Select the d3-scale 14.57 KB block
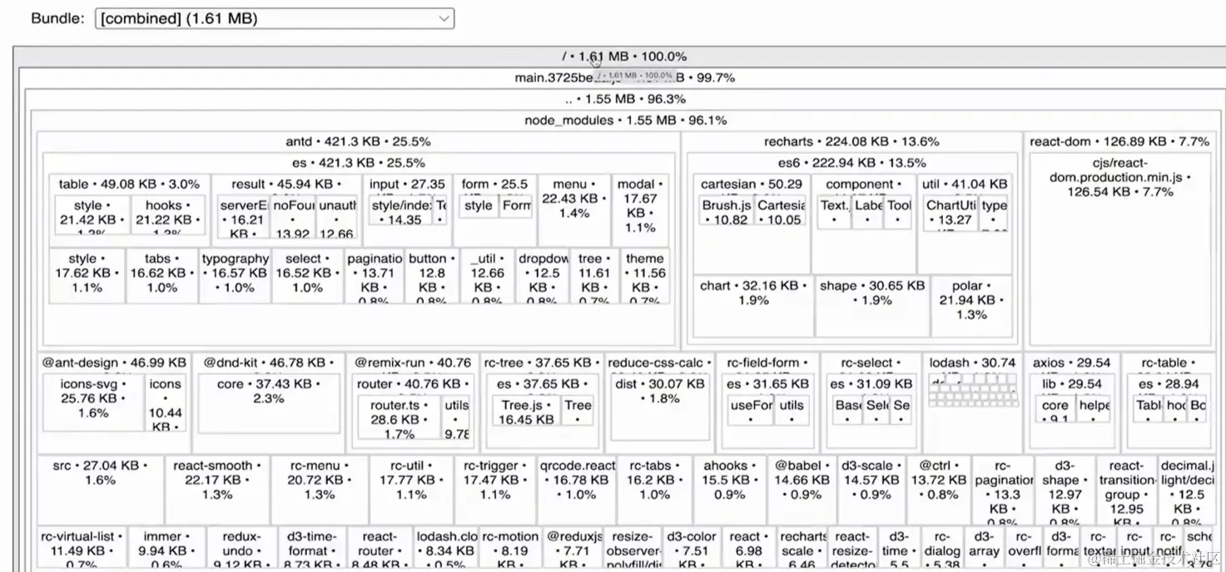Viewport: 1226px width, 572px height. tap(871, 489)
